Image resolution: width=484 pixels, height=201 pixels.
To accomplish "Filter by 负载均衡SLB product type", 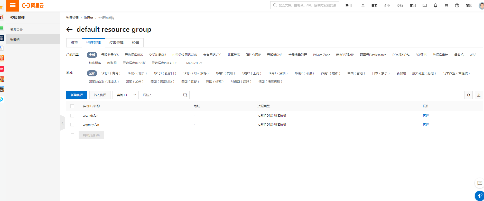I will 157,55.
